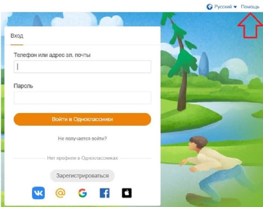Click the Зарегистрироваться button
The width and height of the screenshot is (263, 207).
pos(82,176)
